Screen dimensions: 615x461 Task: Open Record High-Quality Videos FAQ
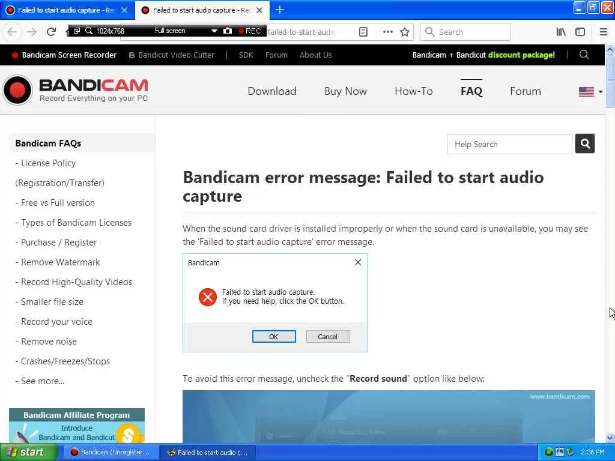click(x=73, y=282)
